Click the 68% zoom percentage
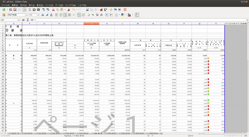 (x=245, y=136)
